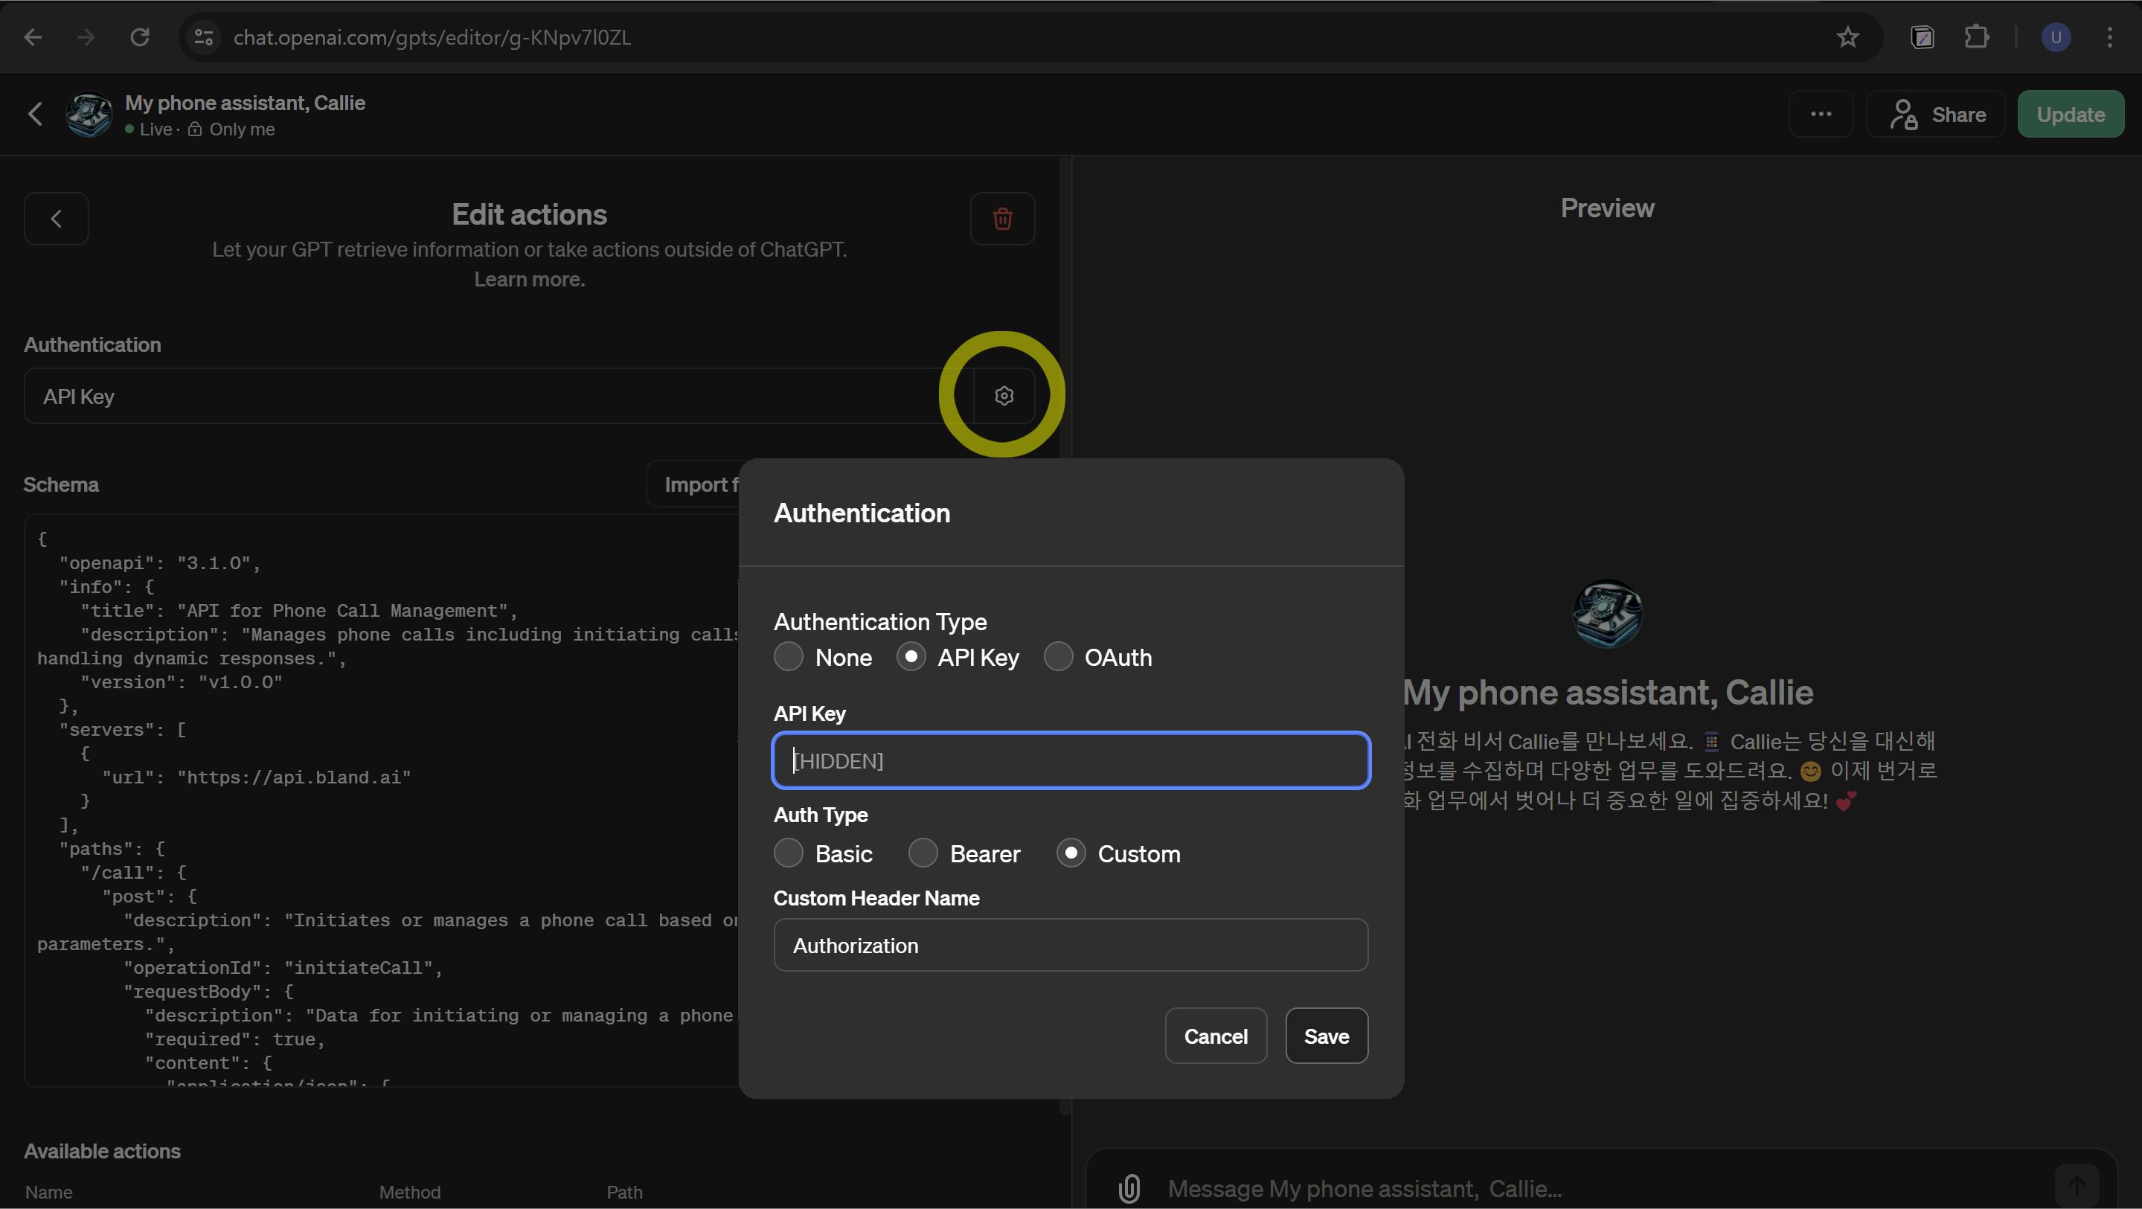This screenshot has width=2142, height=1209.
Task: Click the red trash delete action icon
Action: (x=1002, y=219)
